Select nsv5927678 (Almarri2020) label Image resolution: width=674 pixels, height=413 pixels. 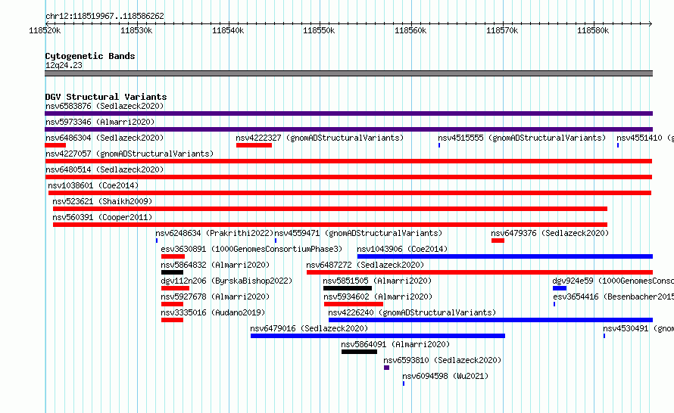[215, 297]
